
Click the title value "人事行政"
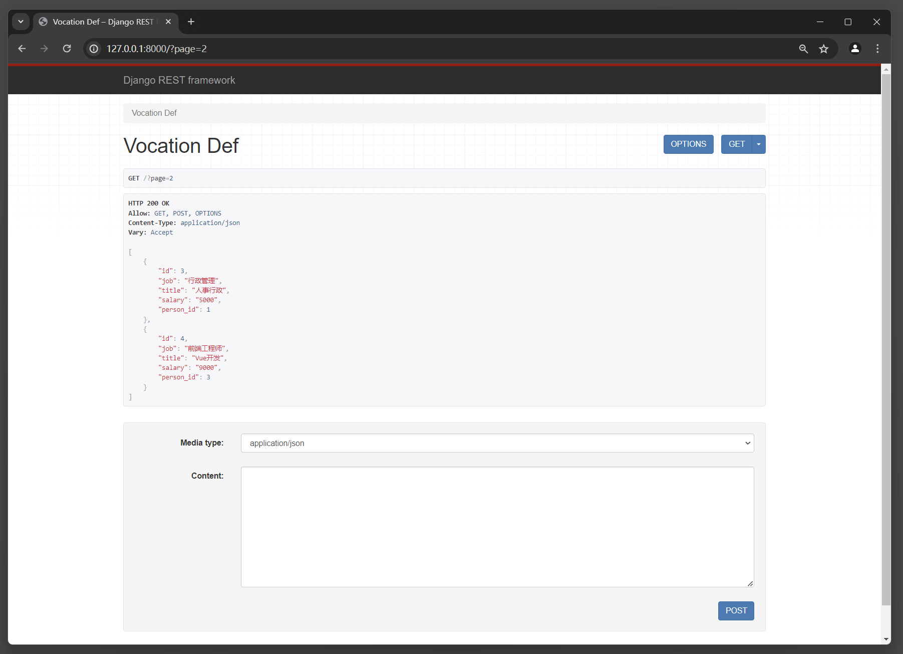coord(209,291)
